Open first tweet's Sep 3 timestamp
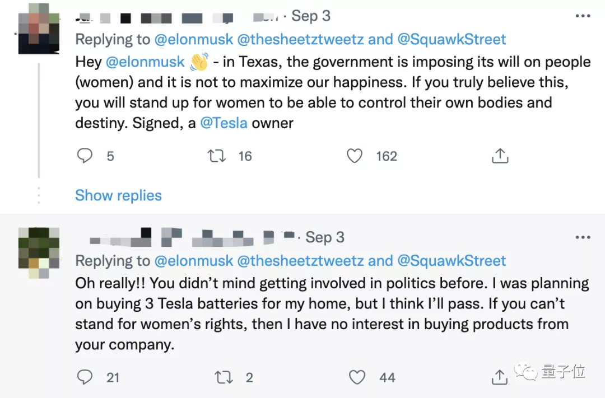Screen dimensions: 605x398 [x=311, y=16]
